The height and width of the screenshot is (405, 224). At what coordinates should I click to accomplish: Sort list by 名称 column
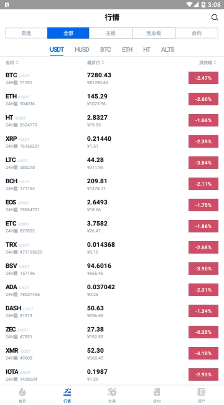(x=12, y=62)
